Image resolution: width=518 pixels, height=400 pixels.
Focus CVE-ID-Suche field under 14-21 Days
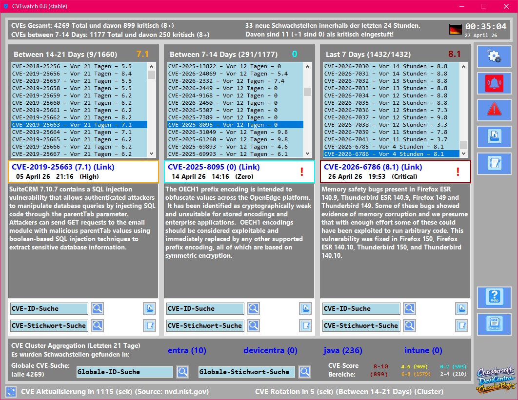tap(49, 308)
